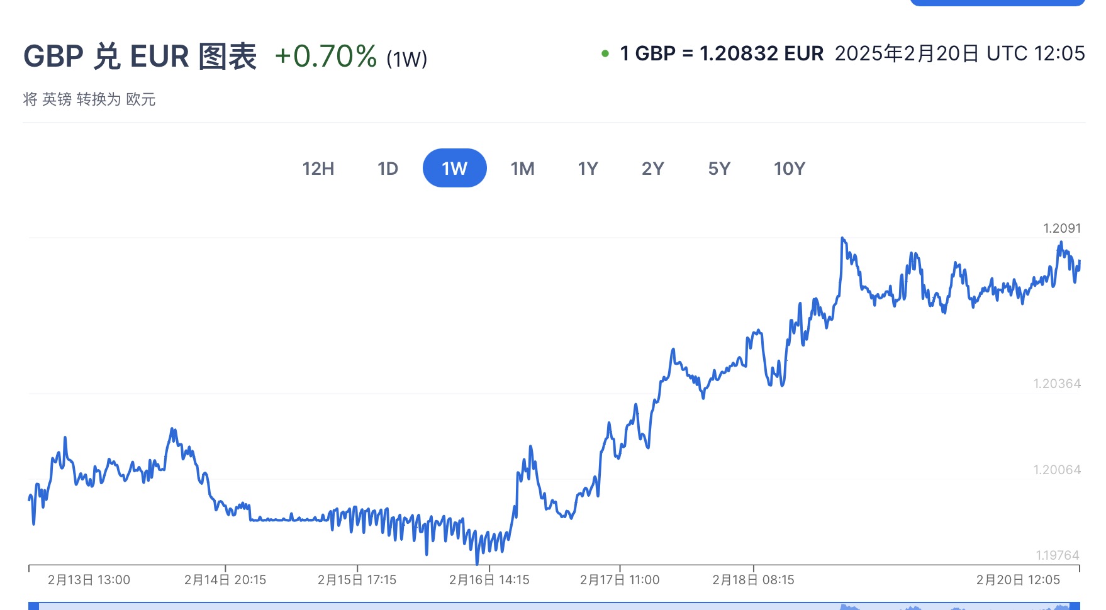Show the 10Y chart history
Screen dimensions: 1106x610
(x=789, y=169)
